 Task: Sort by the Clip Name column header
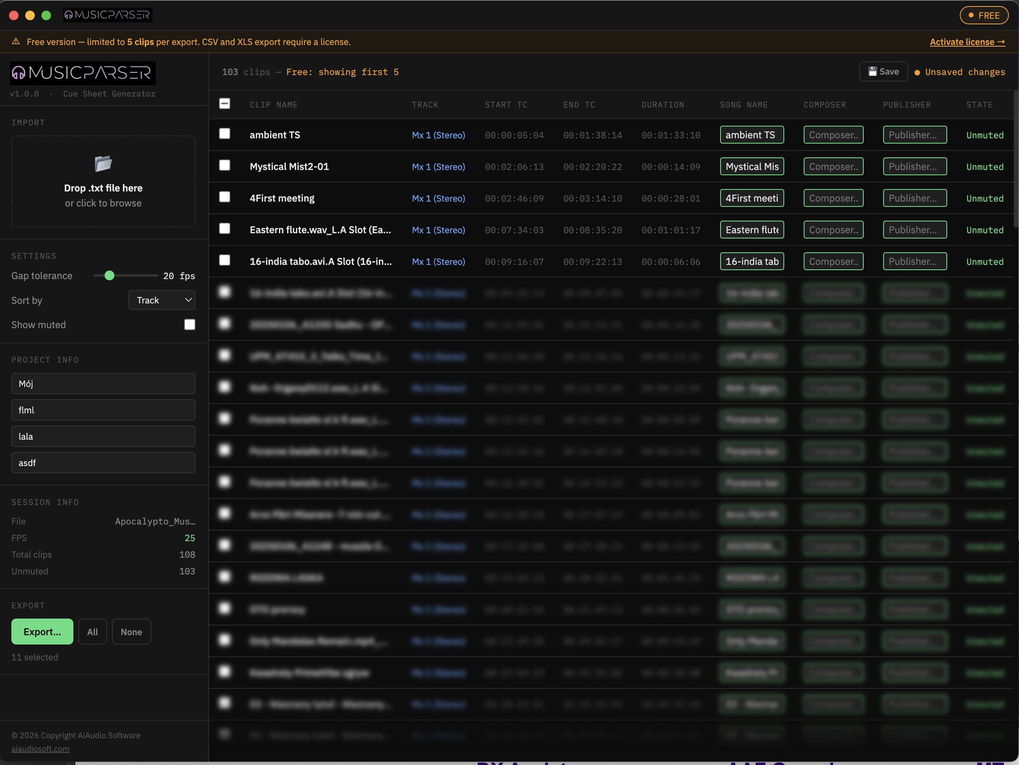[x=273, y=105]
